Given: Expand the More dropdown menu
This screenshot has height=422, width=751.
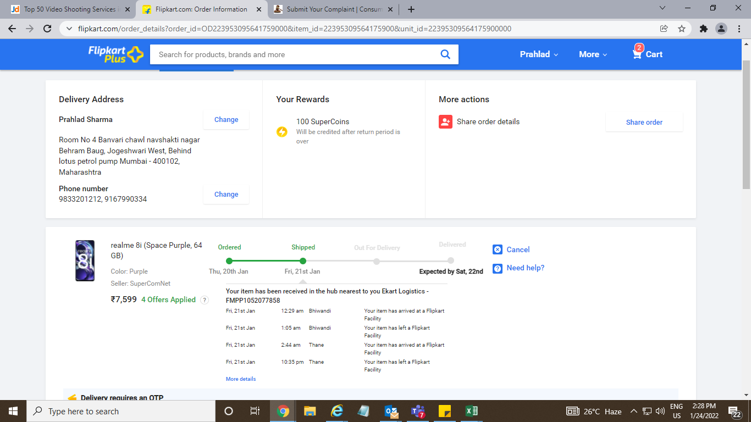Looking at the screenshot, I should click(593, 54).
